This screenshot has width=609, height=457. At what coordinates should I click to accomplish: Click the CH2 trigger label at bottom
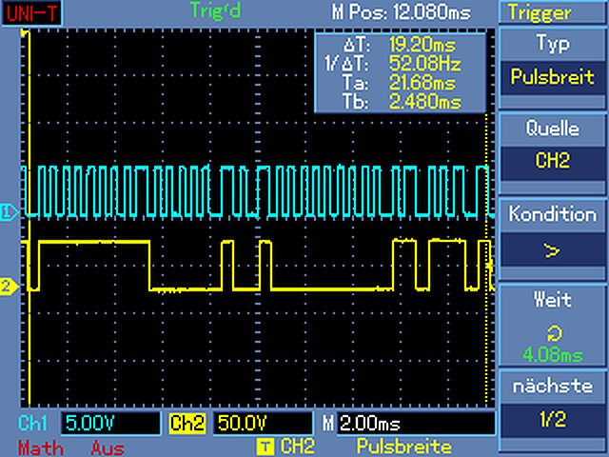(298, 447)
